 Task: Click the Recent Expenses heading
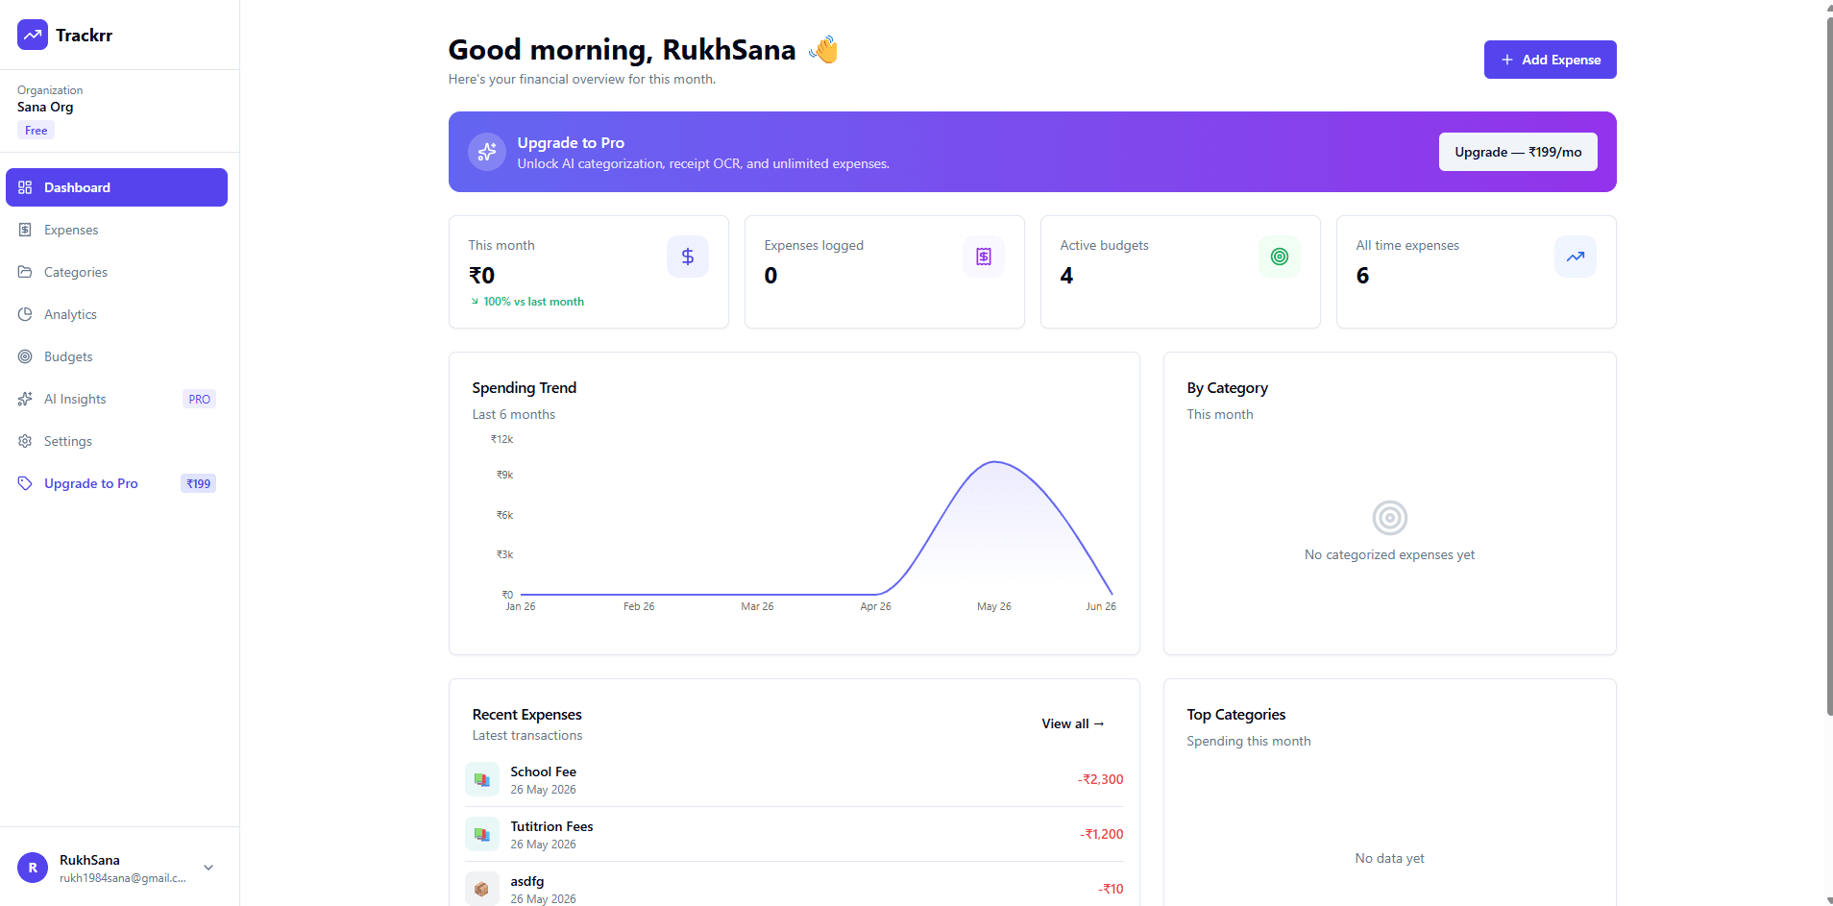pyautogui.click(x=526, y=714)
